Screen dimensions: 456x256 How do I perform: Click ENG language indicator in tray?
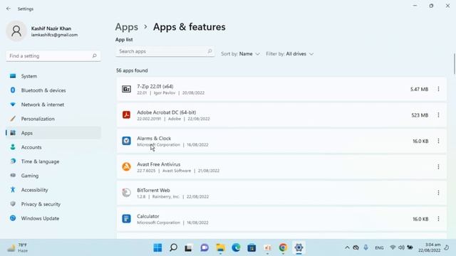(379, 248)
